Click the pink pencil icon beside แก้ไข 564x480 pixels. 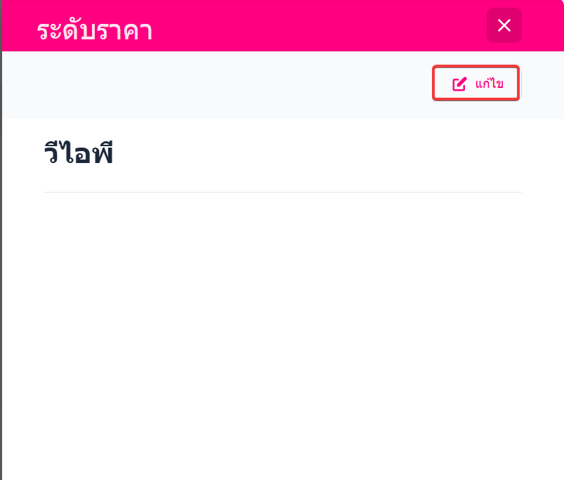point(459,84)
